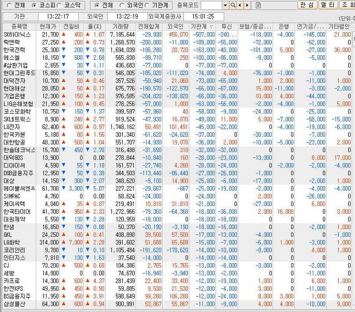Select #삼환기업 stock row
Viewport: 355px width, 312px height.
point(177,66)
